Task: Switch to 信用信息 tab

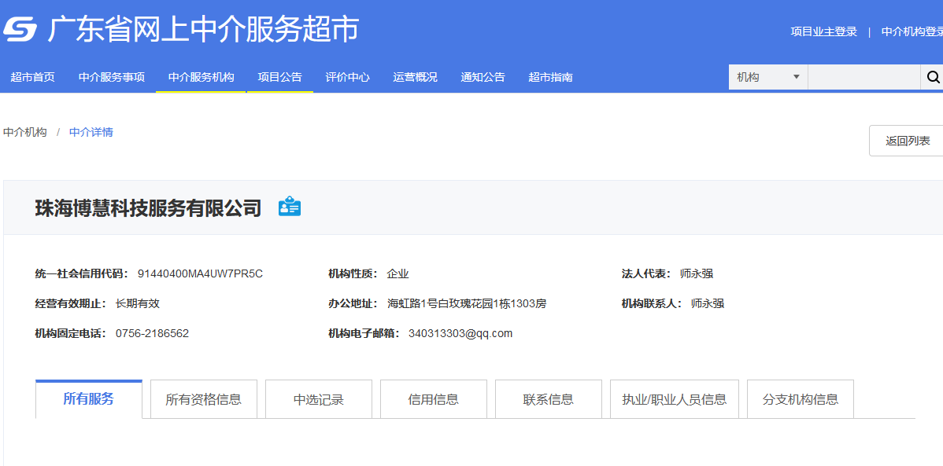Action: tap(434, 398)
